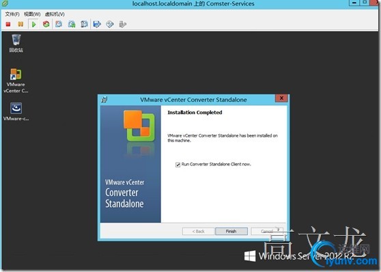The image size is (381, 272).
Task: Pause the virtual machine via toolbar
Action: pos(20,24)
